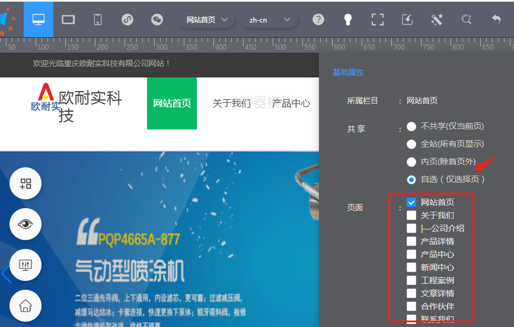Click the save/export icon in toolbar
This screenshot has width=514, height=327.
pyautogui.click(x=407, y=20)
